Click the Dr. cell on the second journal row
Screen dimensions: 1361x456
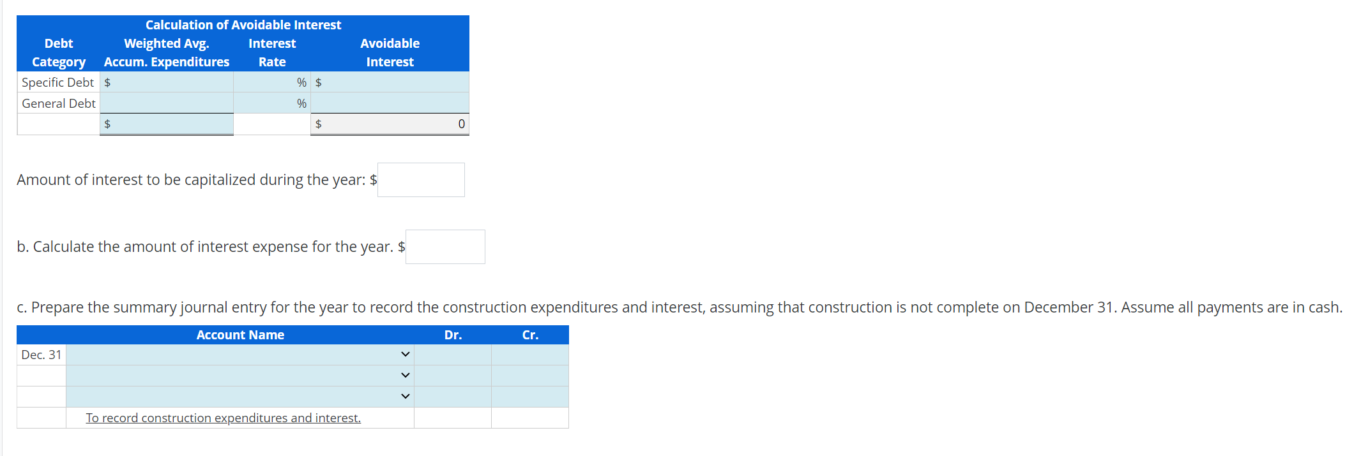(453, 375)
